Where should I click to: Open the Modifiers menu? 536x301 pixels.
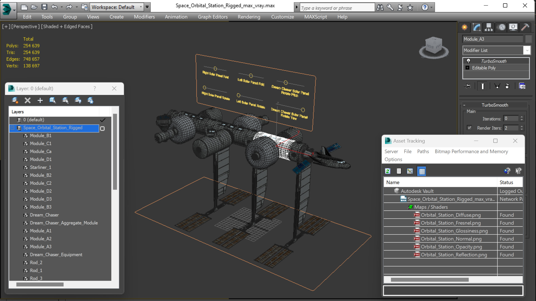[x=144, y=17]
